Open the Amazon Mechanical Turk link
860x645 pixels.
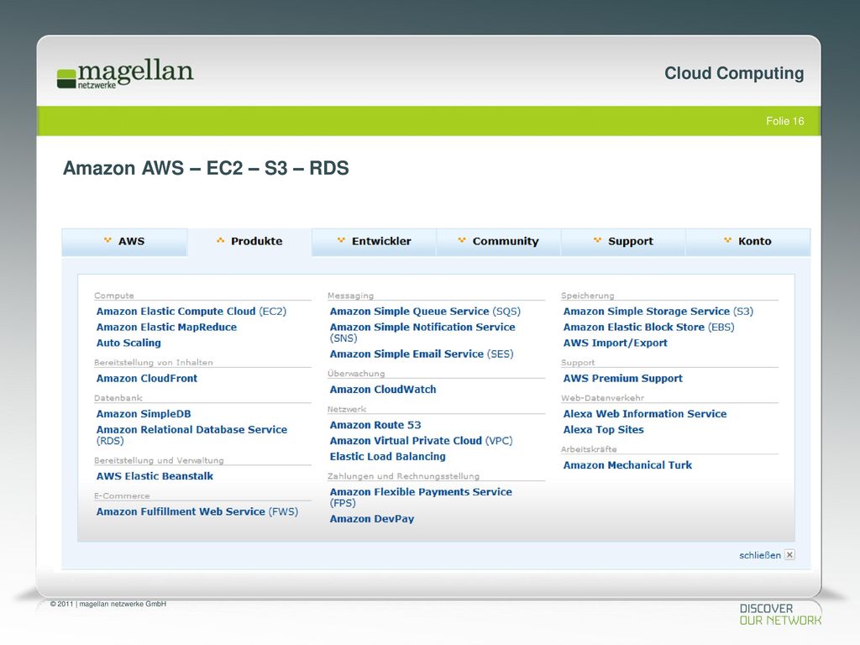(x=627, y=465)
